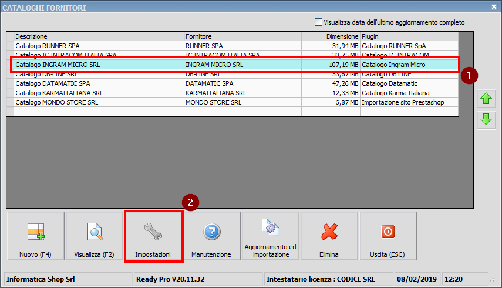Click plugin cell Catalogo RUNNER SpA

[x=409, y=46]
